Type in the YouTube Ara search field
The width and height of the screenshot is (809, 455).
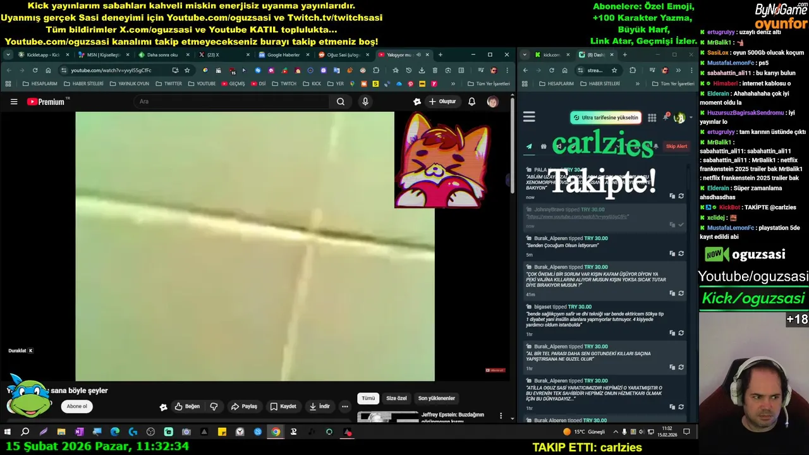pos(233,102)
